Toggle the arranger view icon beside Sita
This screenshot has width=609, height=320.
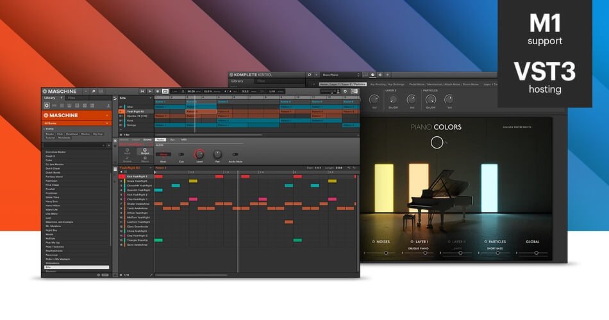tap(115, 98)
